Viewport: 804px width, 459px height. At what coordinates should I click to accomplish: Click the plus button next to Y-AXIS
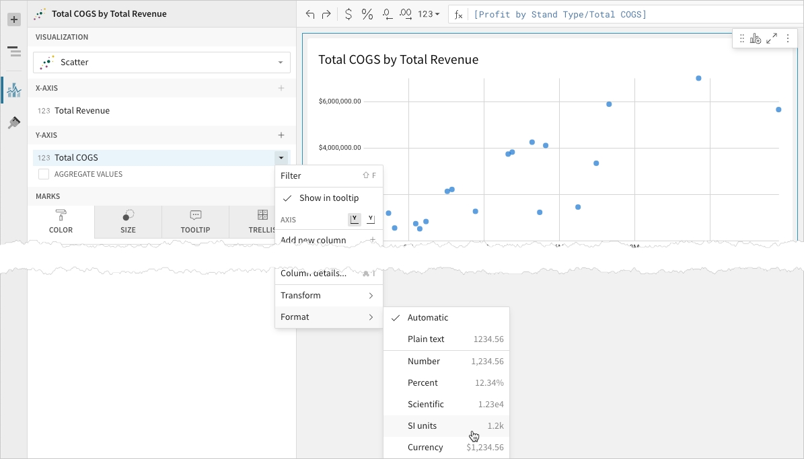pos(281,135)
